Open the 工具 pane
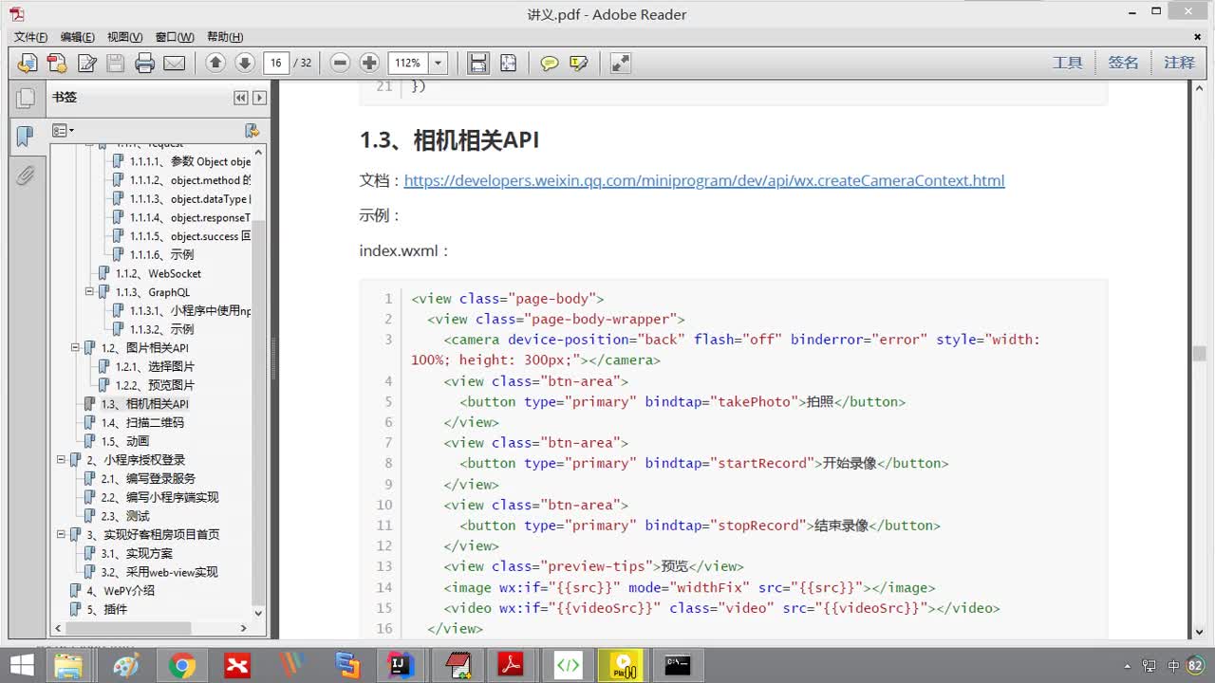 [1068, 63]
